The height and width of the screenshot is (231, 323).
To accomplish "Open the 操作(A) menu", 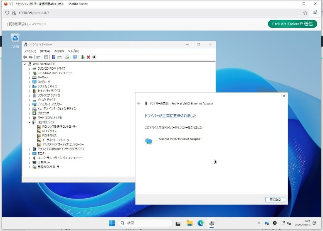I will pos(45,51).
